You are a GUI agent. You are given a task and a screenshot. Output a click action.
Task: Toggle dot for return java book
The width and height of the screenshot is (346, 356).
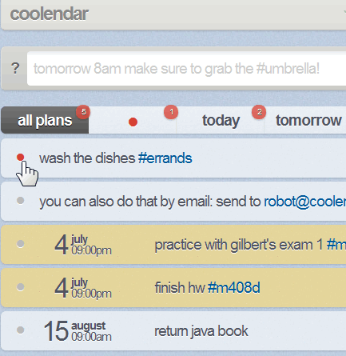click(20, 330)
